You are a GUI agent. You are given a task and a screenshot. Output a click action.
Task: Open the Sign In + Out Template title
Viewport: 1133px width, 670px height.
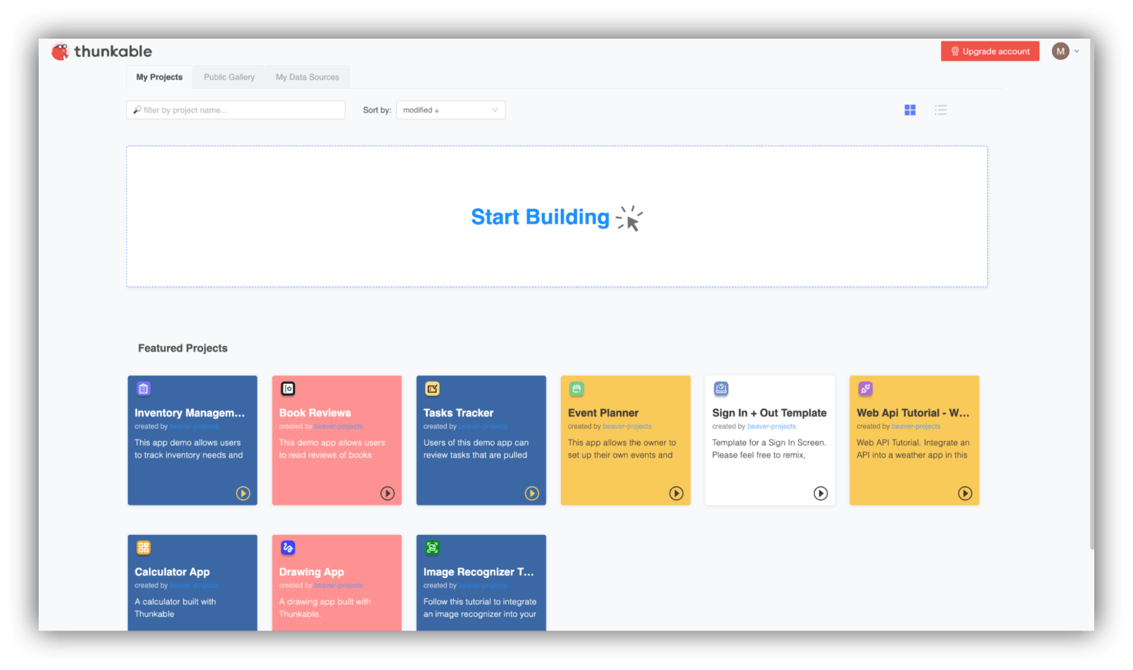769,413
